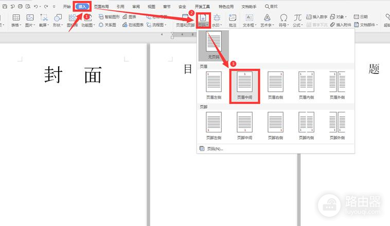The height and width of the screenshot is (226, 390).
Task: Open the 对象 dropdown
Action: (338, 16)
